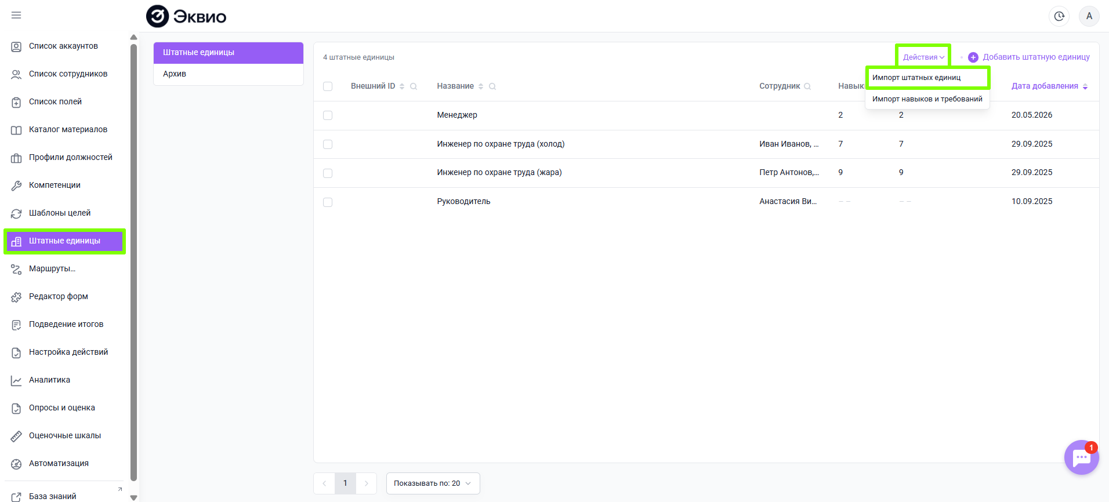Search within the Внешний ID column

(414, 86)
